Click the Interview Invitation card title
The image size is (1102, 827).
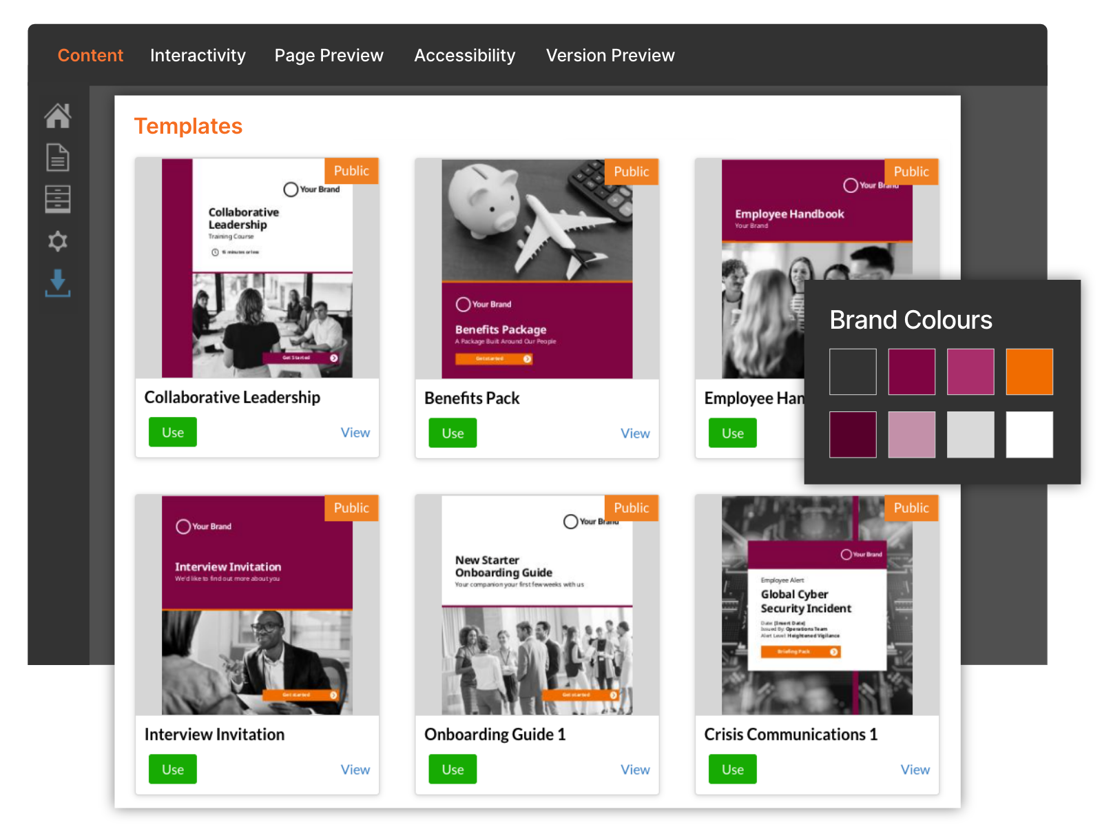pyautogui.click(x=214, y=735)
